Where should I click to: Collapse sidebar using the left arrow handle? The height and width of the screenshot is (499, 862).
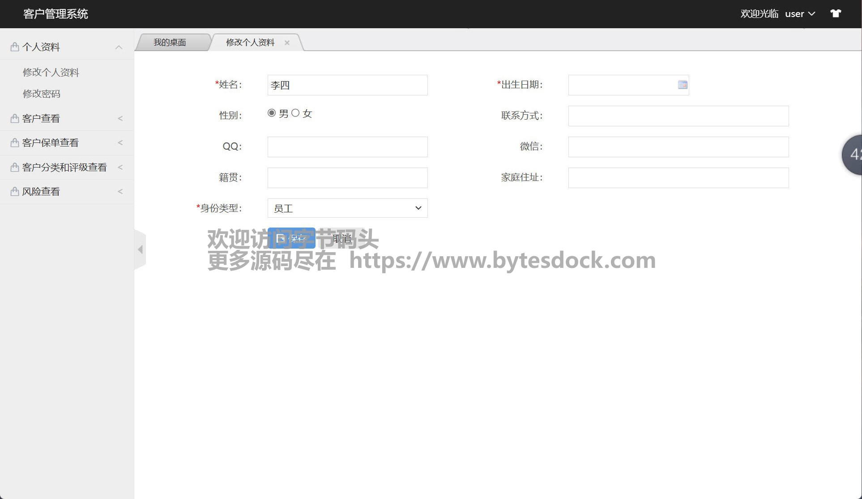140,249
